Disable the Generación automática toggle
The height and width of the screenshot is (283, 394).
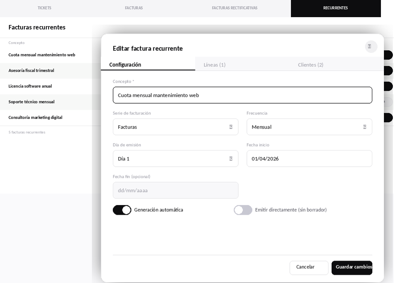122,210
